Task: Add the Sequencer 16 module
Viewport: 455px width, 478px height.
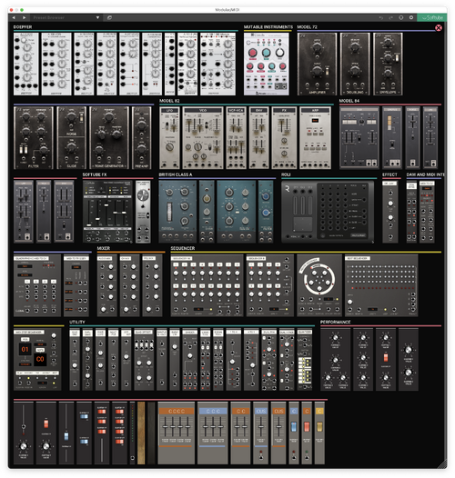Action: point(207,285)
